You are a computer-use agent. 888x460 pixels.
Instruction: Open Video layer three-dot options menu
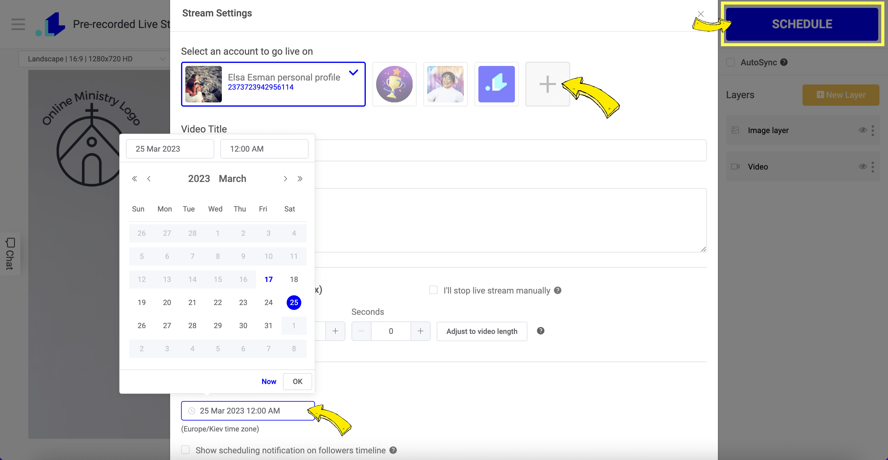[x=872, y=167]
